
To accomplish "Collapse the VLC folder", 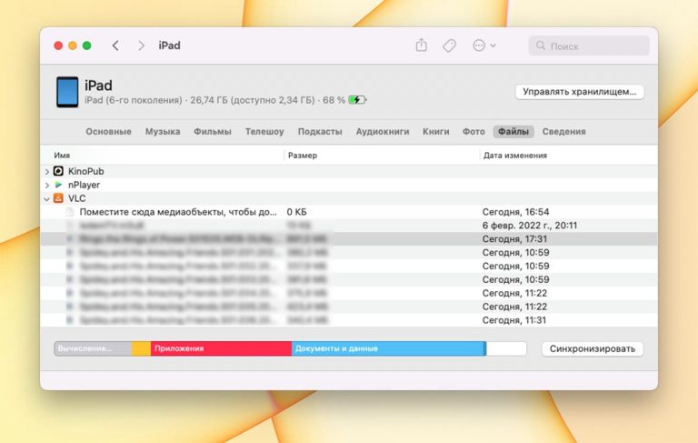I will [x=47, y=198].
